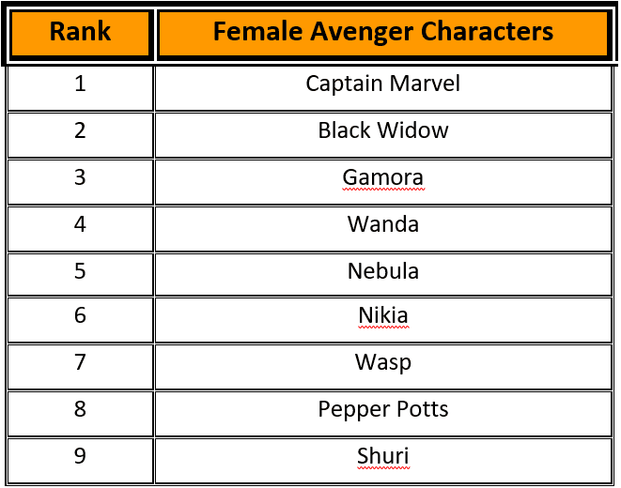Select the Female Avenger Characters header cell
This screenshot has height=488, width=621.
(x=383, y=33)
